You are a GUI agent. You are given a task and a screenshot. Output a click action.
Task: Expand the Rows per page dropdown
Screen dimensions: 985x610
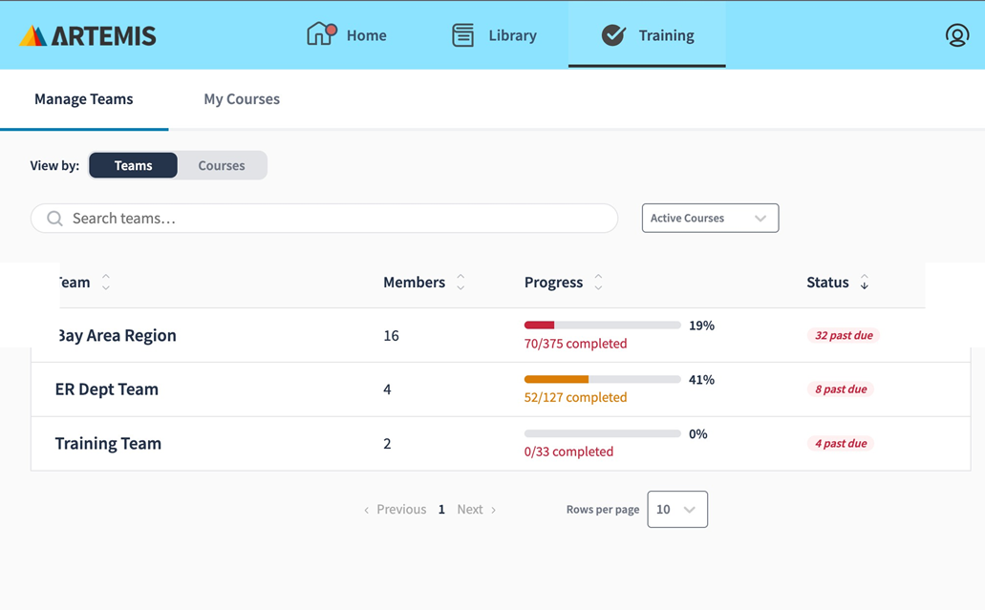click(676, 510)
